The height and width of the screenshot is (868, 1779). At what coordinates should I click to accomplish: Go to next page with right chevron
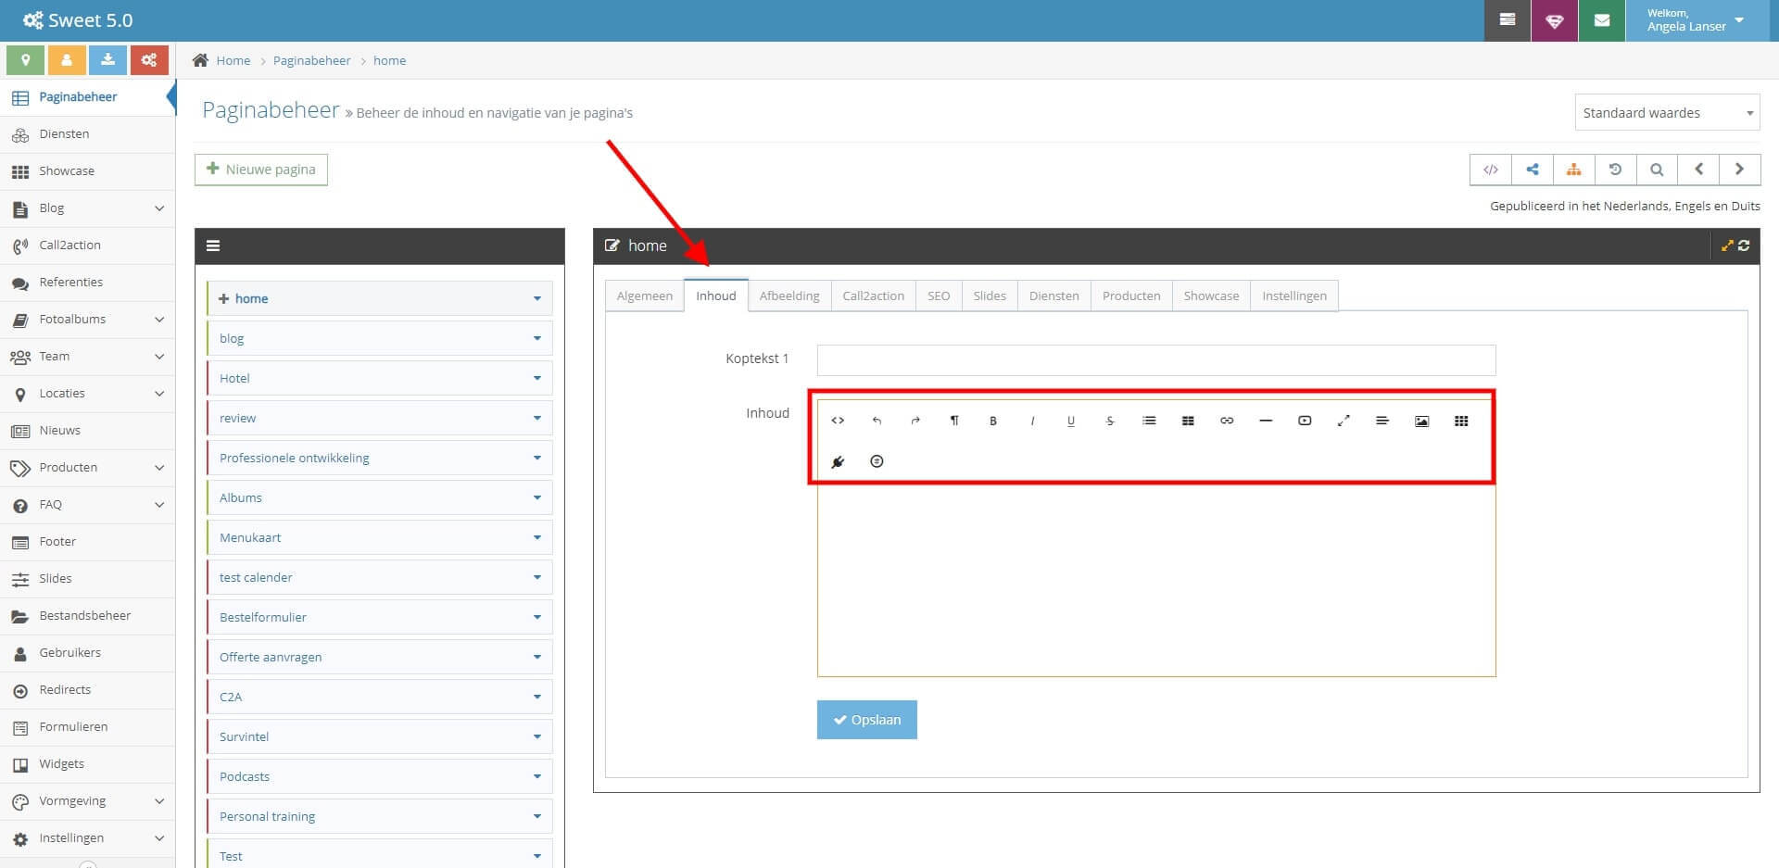[x=1739, y=170]
